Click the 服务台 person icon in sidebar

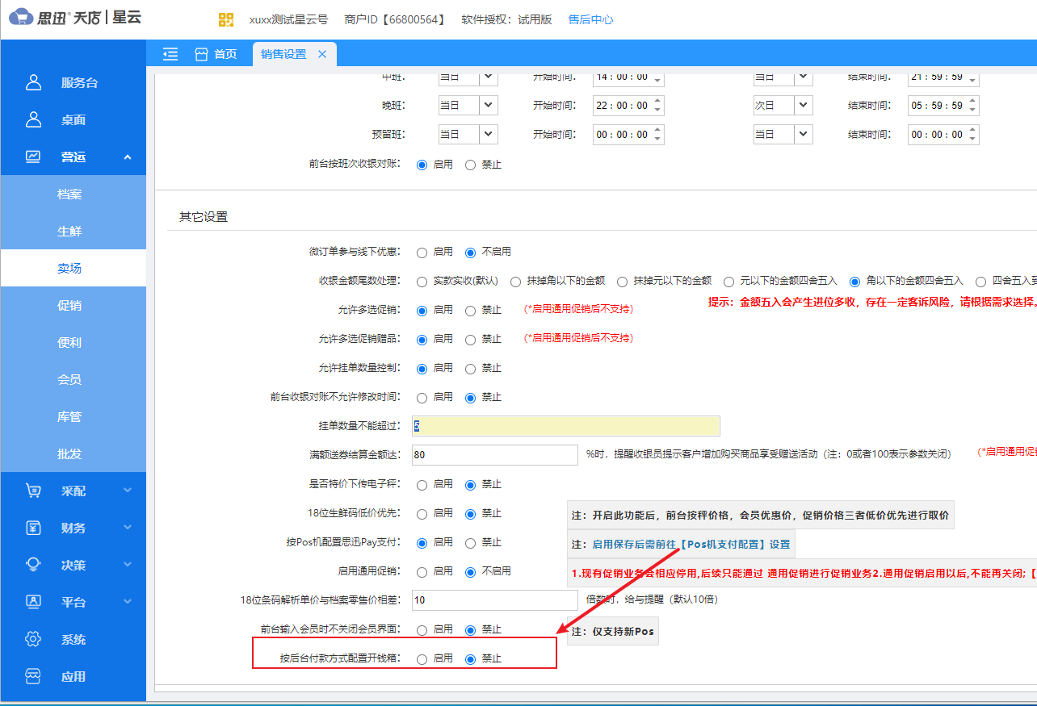click(x=33, y=82)
